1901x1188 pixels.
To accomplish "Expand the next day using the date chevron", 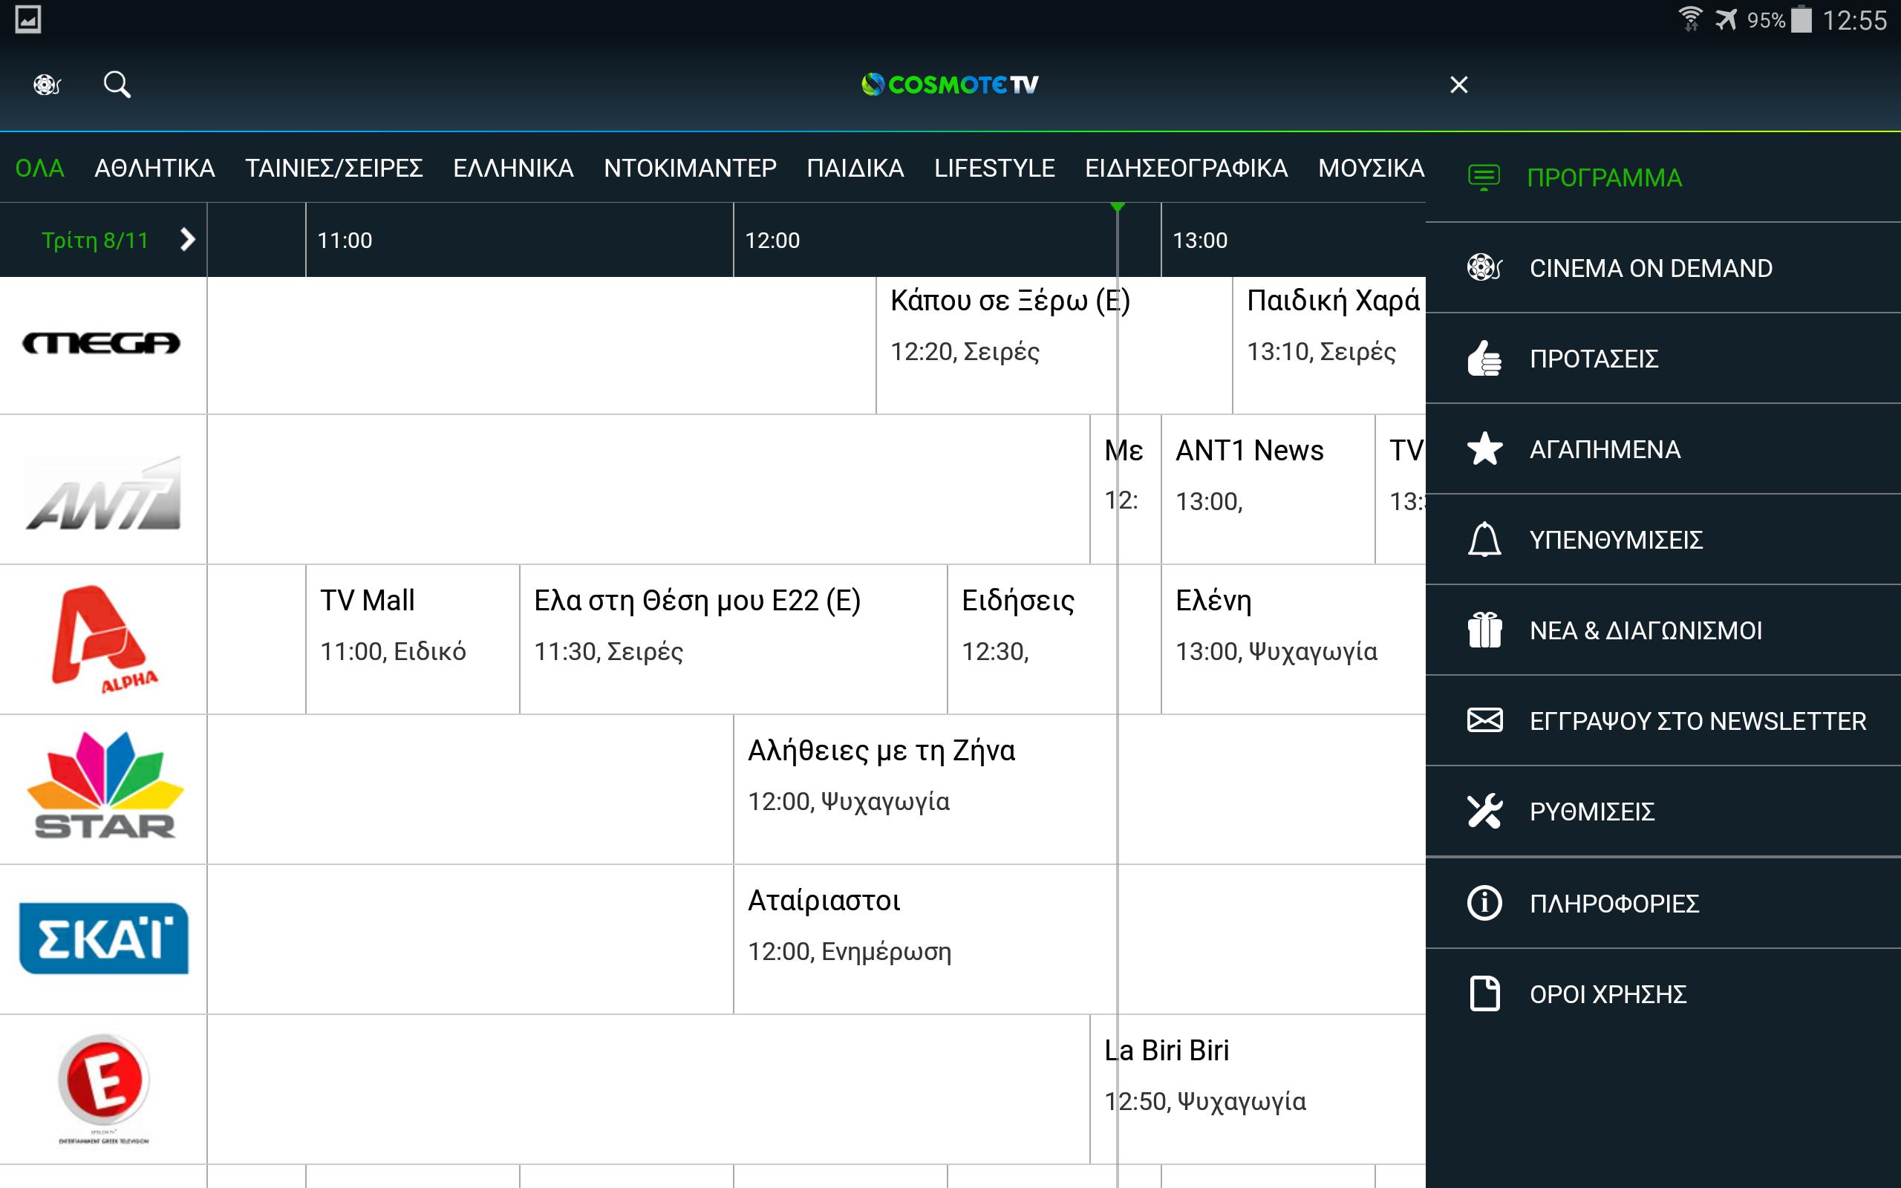I will 189,241.
